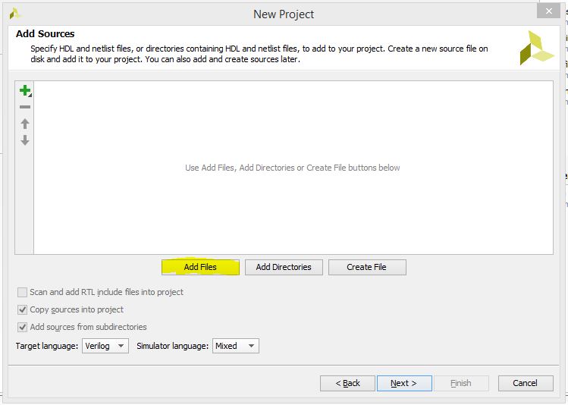Expand the Simulator language dropdown
Viewport: 568px width, 405px height.
(236, 346)
